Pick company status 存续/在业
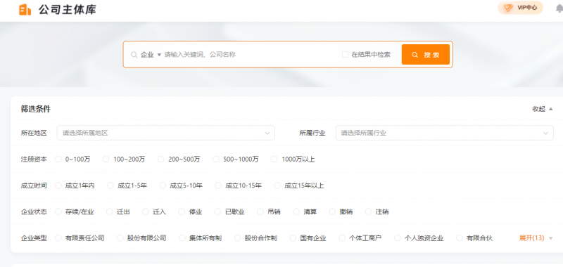Image resolution: width=563 pixels, height=267 pixels. coord(58,211)
